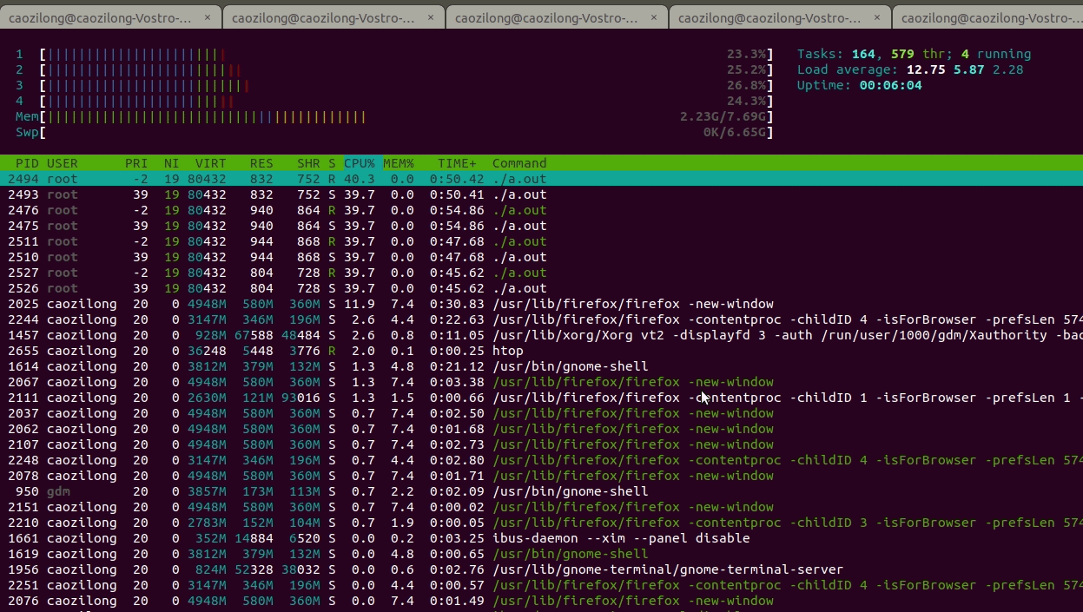Select firefox thread row PID 2067
Image resolution: width=1083 pixels, height=612 pixels.
point(541,382)
